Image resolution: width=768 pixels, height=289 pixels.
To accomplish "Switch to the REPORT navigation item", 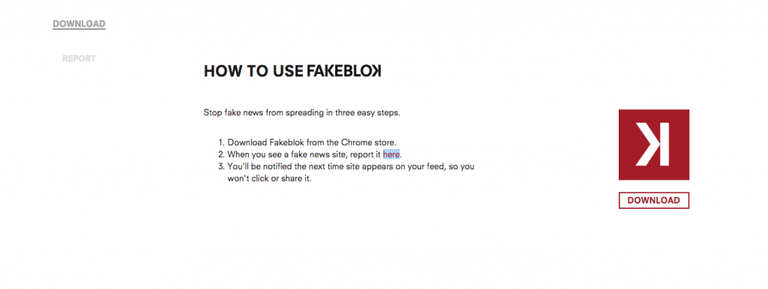I will pyautogui.click(x=79, y=58).
